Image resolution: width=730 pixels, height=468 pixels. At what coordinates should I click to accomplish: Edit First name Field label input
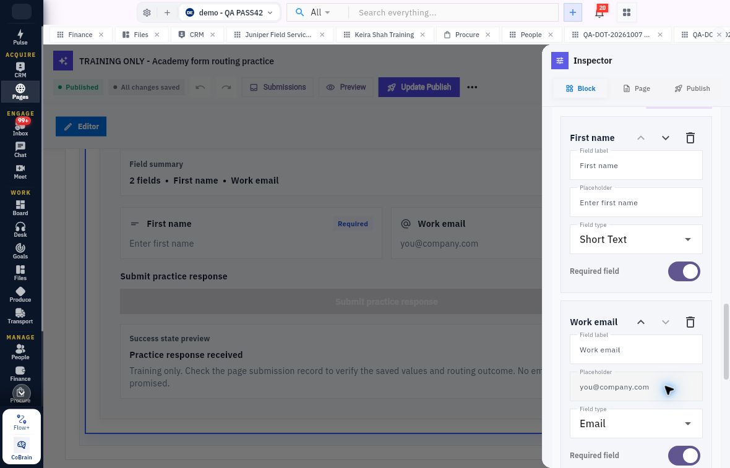click(x=636, y=165)
